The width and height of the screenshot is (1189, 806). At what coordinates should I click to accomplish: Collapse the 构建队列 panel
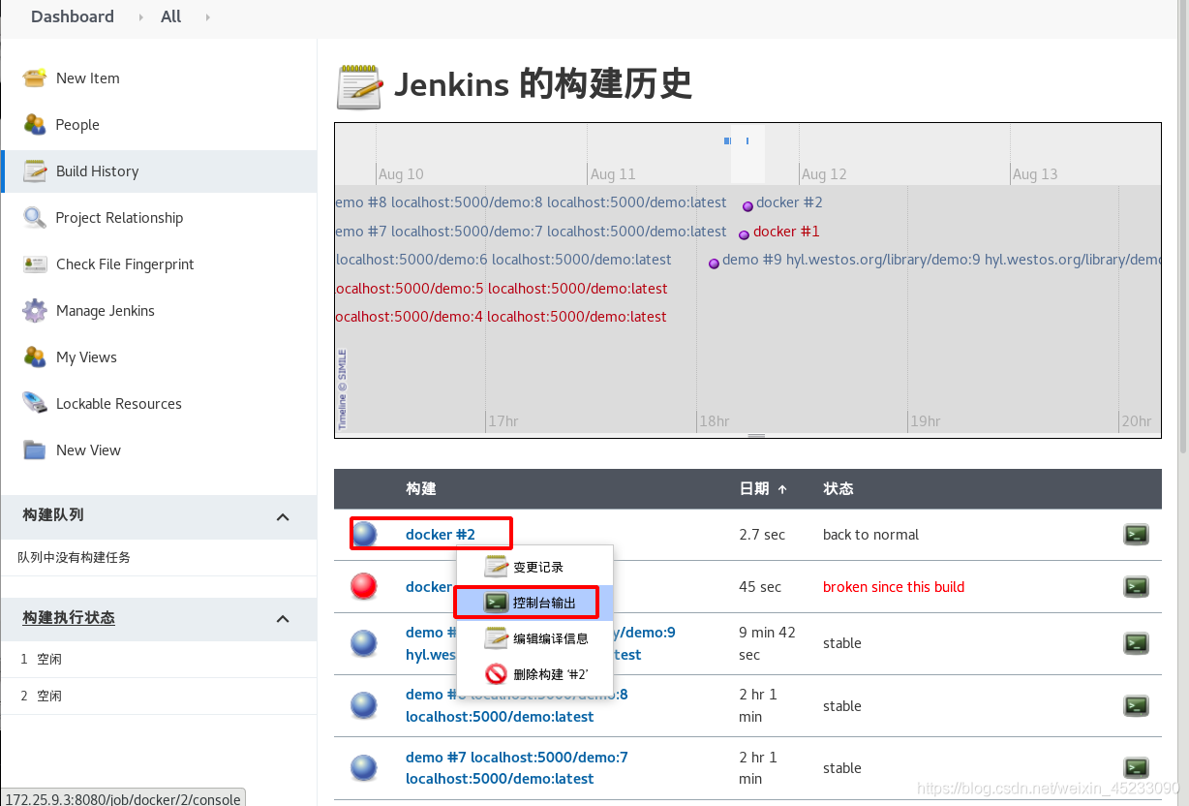283,517
